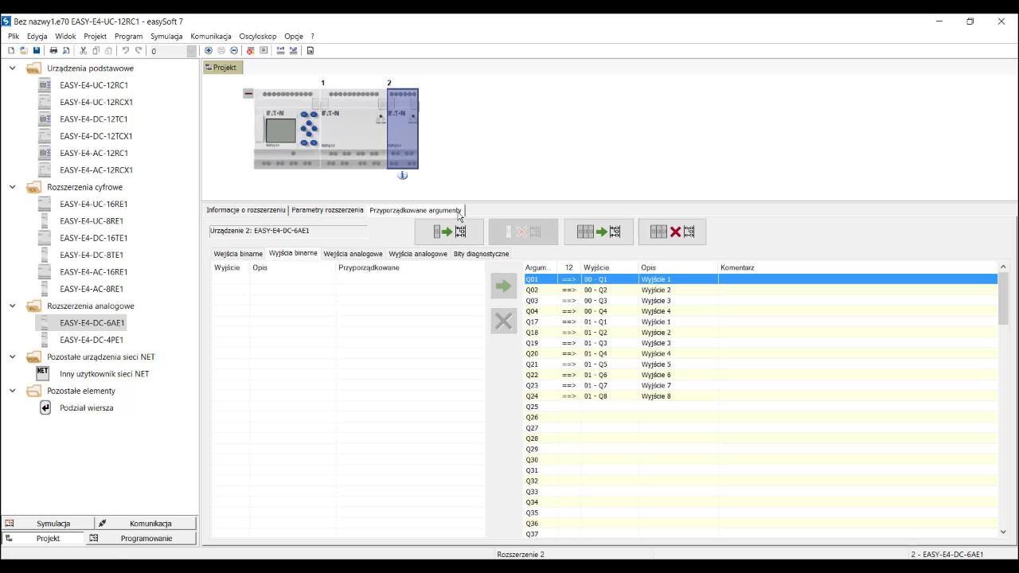Click the info icon below expansion module
Screen dimensions: 1019x573
(x=402, y=175)
